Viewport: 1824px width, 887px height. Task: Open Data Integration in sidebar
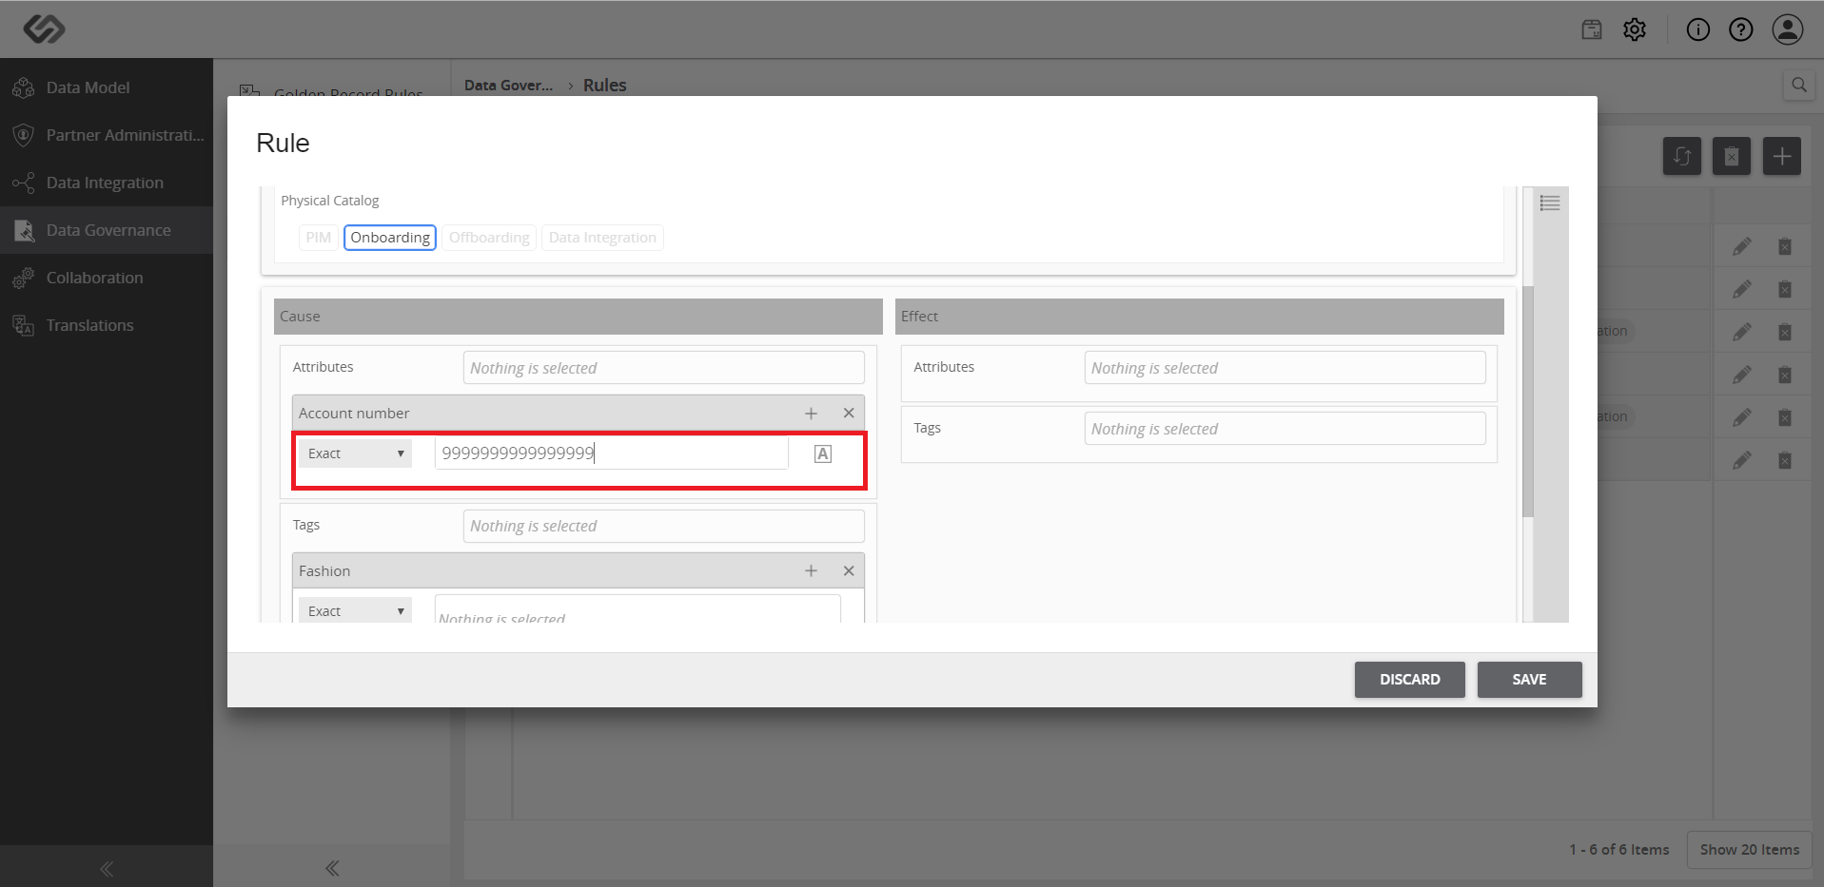(x=107, y=183)
